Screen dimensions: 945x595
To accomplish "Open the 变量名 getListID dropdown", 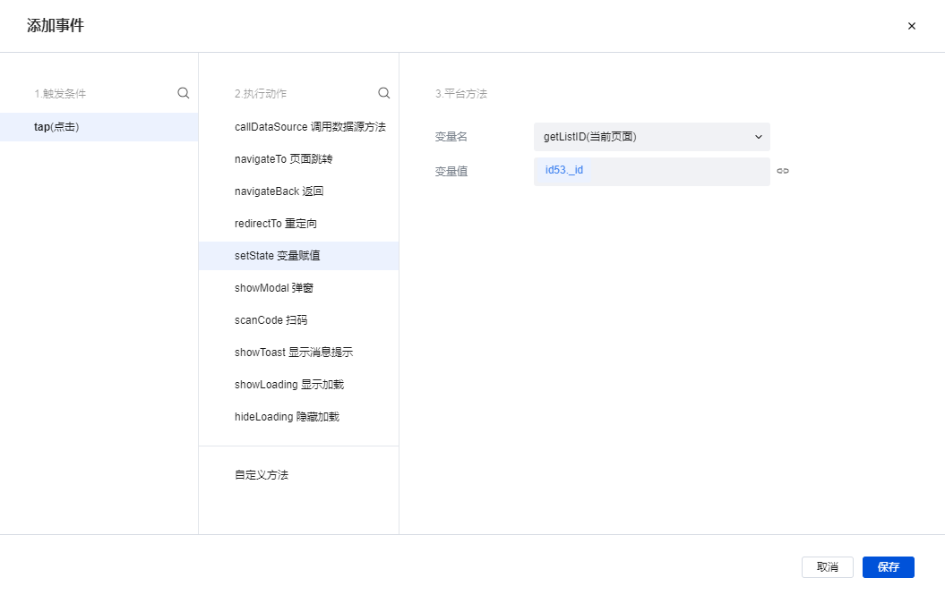I will pyautogui.click(x=651, y=137).
